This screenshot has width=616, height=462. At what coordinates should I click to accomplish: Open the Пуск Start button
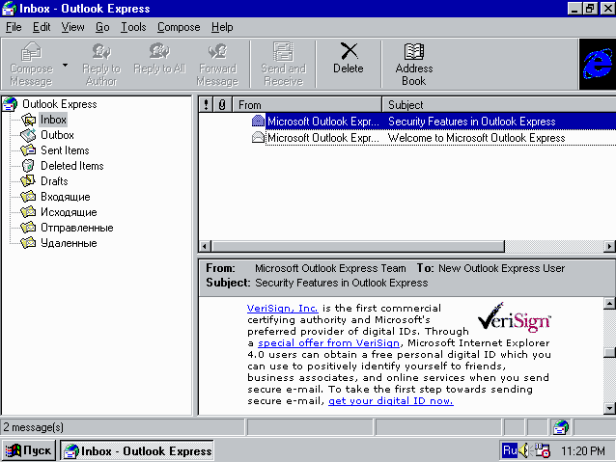pyautogui.click(x=29, y=450)
